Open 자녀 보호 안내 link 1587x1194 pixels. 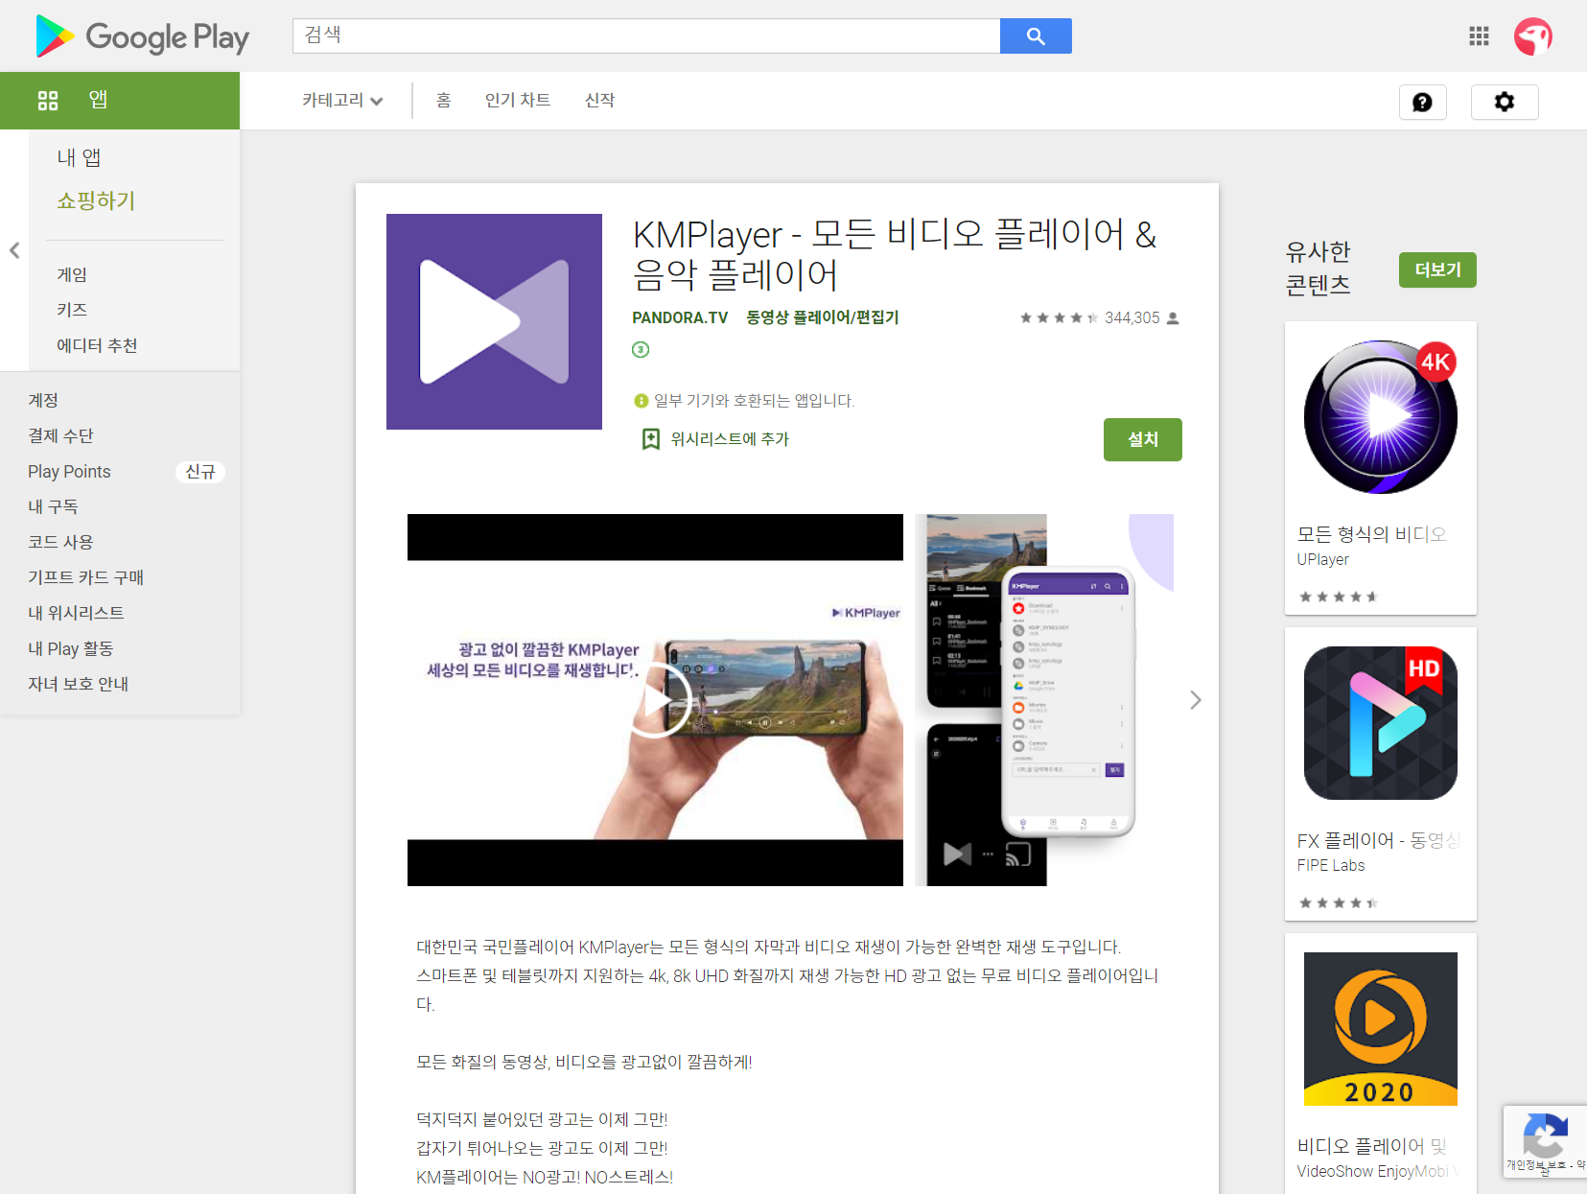pos(78,684)
